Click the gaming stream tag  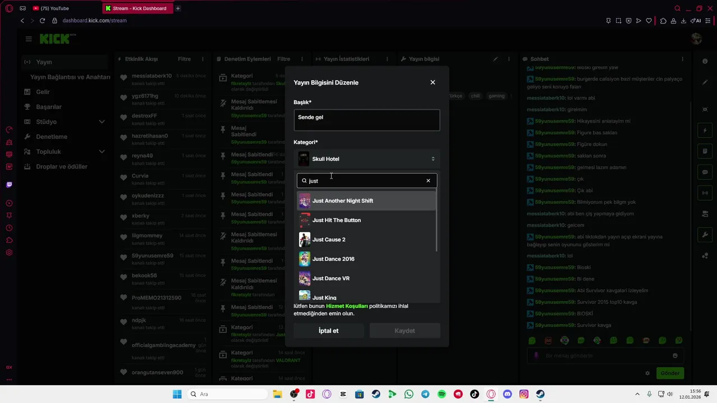[496, 96]
